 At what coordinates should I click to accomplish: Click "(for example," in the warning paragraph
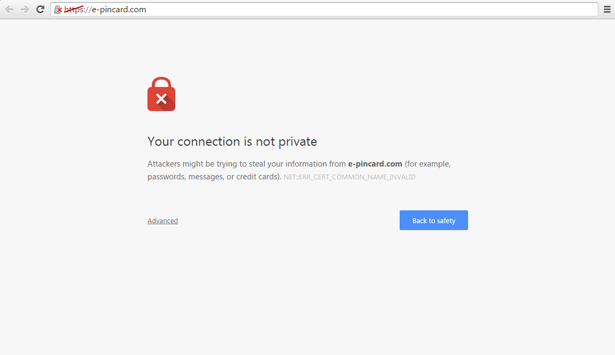[428, 164]
